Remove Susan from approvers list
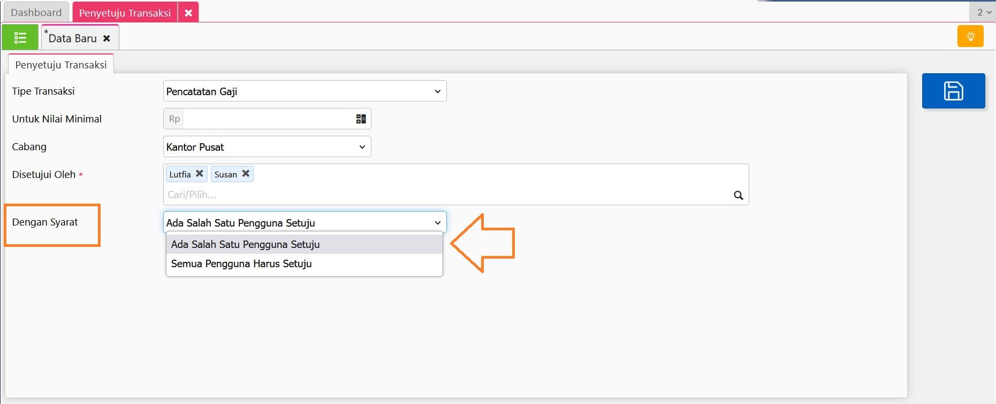 [246, 174]
